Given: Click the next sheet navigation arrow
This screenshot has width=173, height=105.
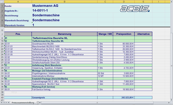Looking at the screenshot, I should (6, 103).
